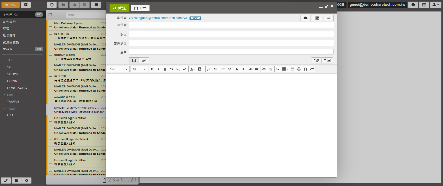The image size is (443, 186).
Task: Open the address book in the compose header
Action: [x=317, y=18]
